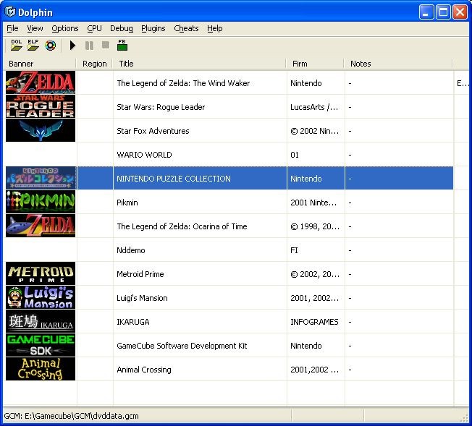Click '01' firm cell for Wario World
Screen dimensions: 472x426
coord(295,155)
